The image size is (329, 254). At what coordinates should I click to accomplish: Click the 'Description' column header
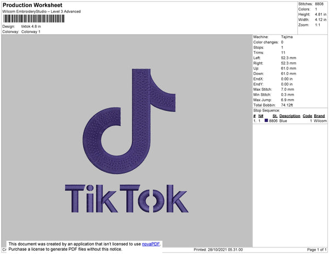point(290,116)
